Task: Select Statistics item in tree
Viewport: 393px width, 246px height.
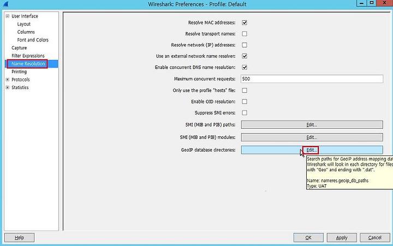Action: tap(20, 87)
